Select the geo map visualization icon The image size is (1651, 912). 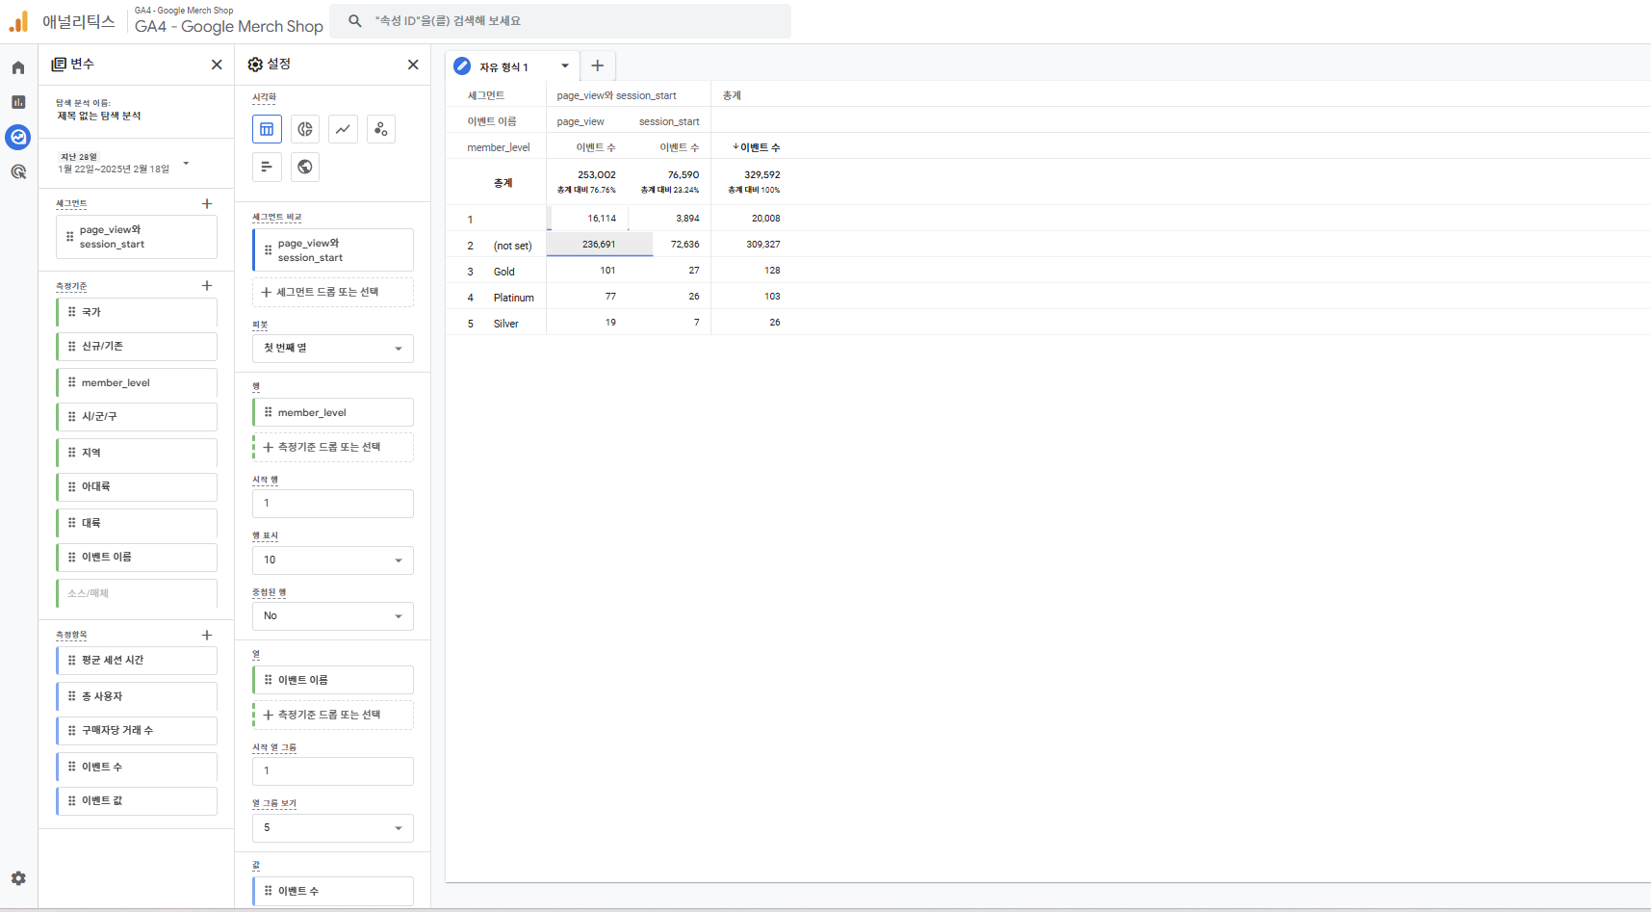point(305,167)
